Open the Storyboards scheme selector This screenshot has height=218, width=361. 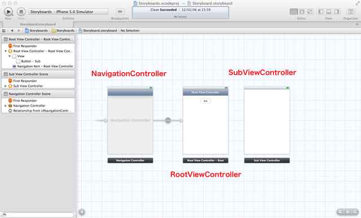point(41,12)
